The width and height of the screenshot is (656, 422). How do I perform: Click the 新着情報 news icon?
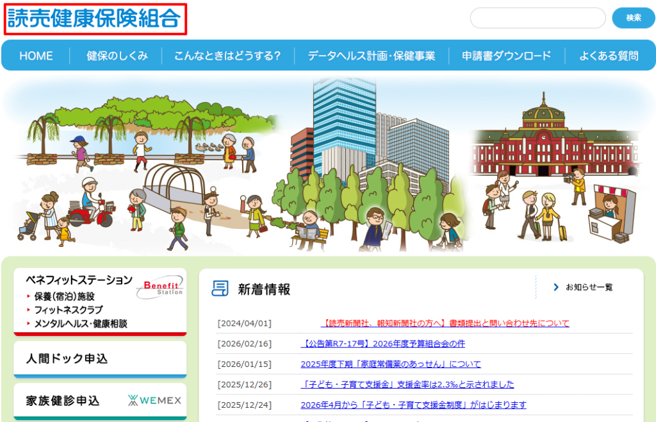(x=220, y=289)
